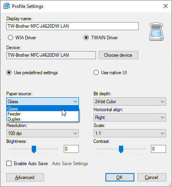Expand the Horizontal align dropdown

point(130,118)
